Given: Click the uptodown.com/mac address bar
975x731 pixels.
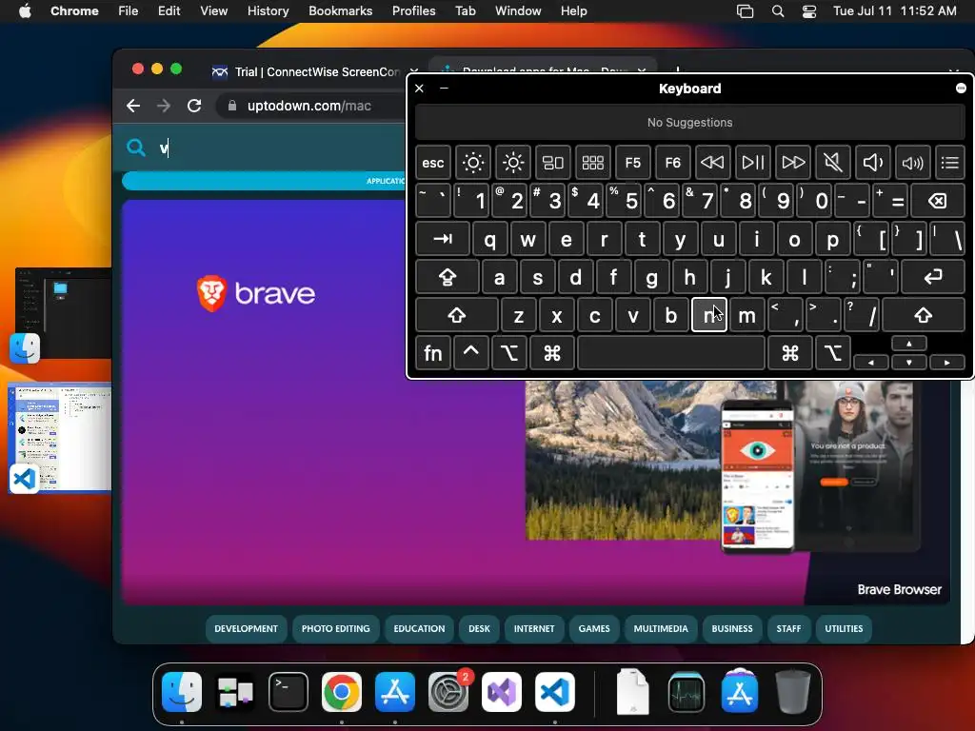Looking at the screenshot, I should pyautogui.click(x=309, y=106).
